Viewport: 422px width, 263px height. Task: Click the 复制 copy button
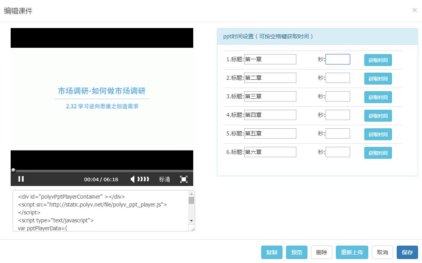point(272,252)
